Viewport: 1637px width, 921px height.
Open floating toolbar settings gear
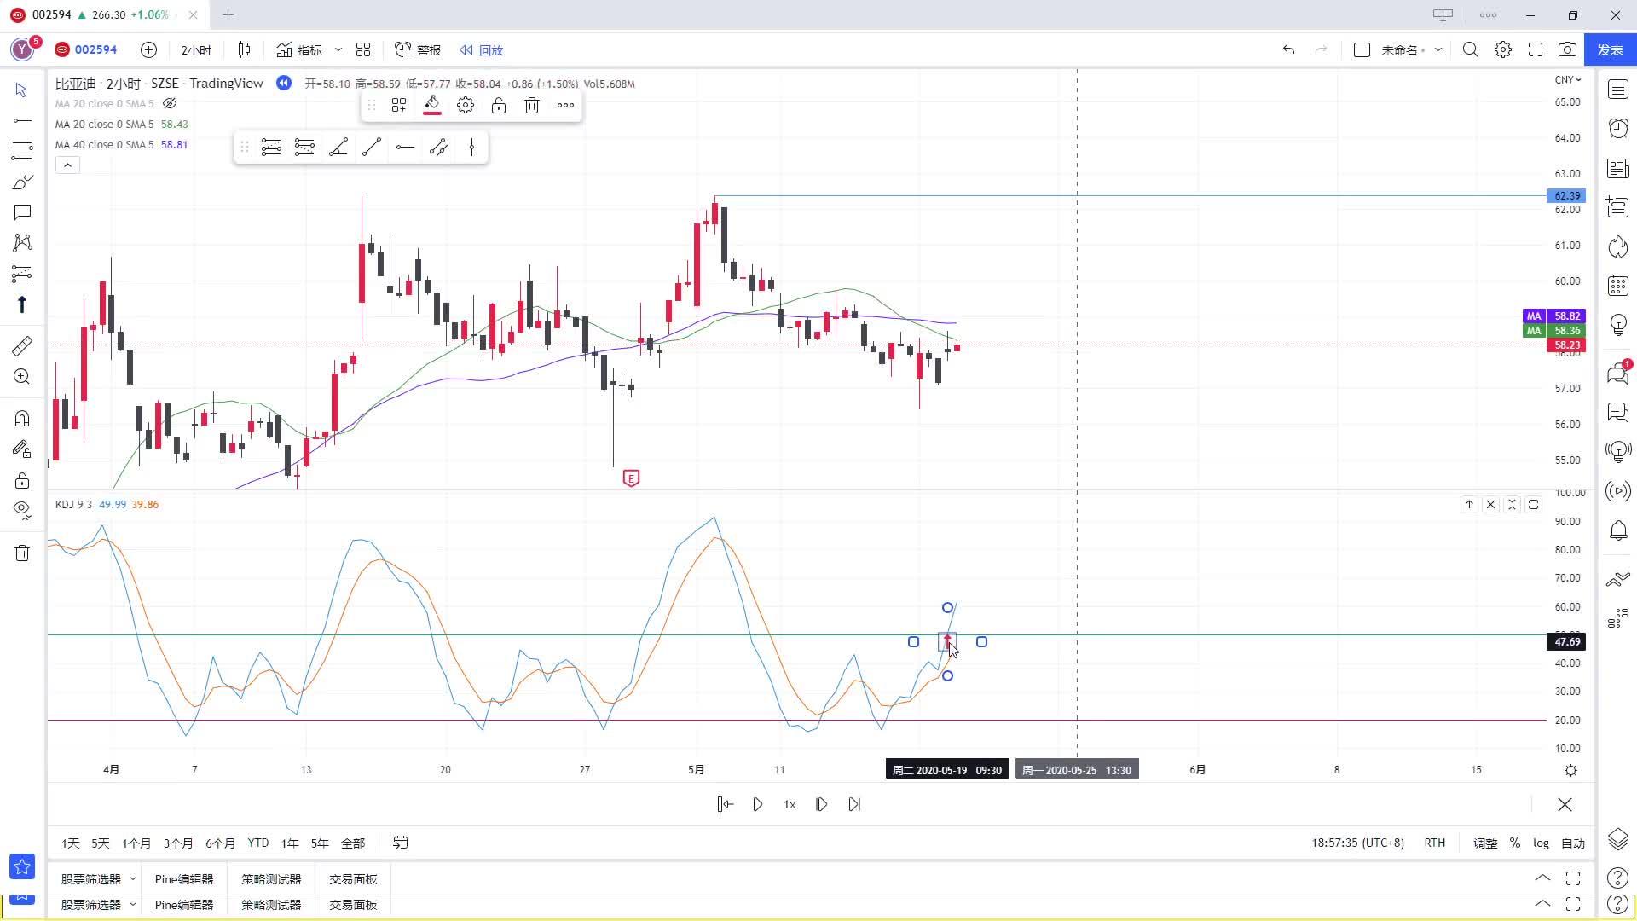[x=466, y=106]
